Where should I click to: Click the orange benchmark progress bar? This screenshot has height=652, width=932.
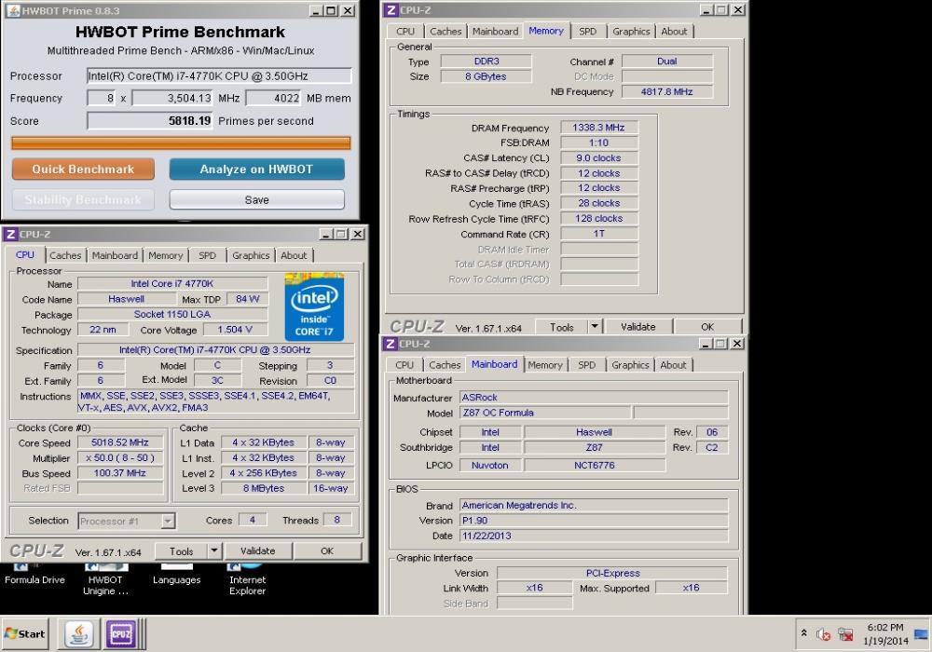(181, 143)
